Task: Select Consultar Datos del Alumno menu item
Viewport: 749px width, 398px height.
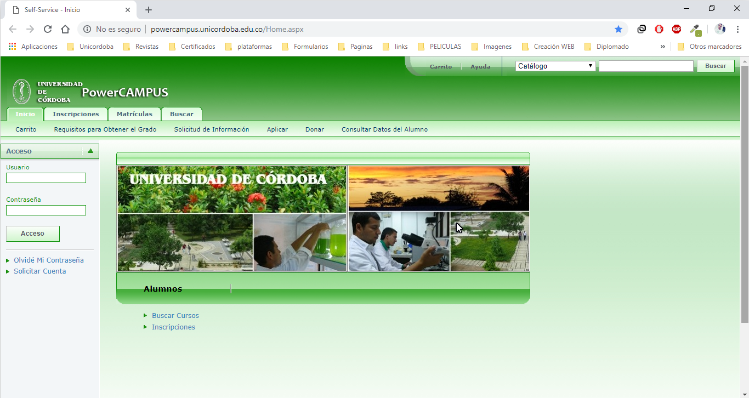Action: pyautogui.click(x=384, y=129)
